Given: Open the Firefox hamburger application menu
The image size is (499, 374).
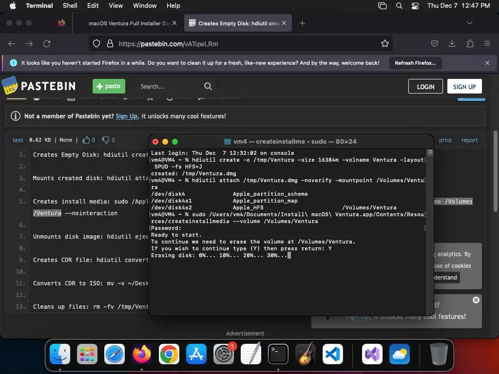Looking at the screenshot, I should click(487, 43).
